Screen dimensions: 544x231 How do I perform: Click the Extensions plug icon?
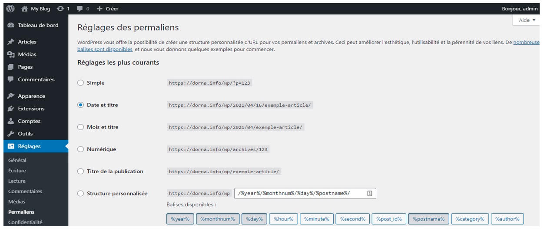coord(11,109)
